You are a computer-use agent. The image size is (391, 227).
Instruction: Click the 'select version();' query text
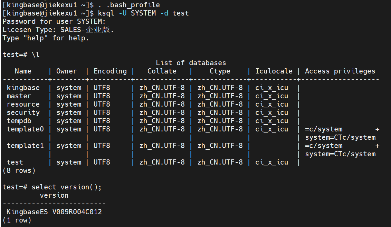[67, 187]
